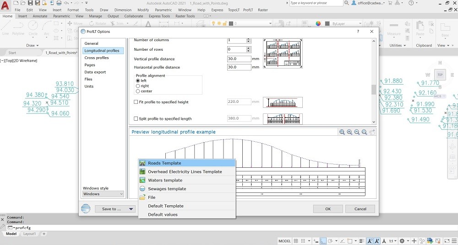Switch to Layout1 tab

click(x=29, y=234)
